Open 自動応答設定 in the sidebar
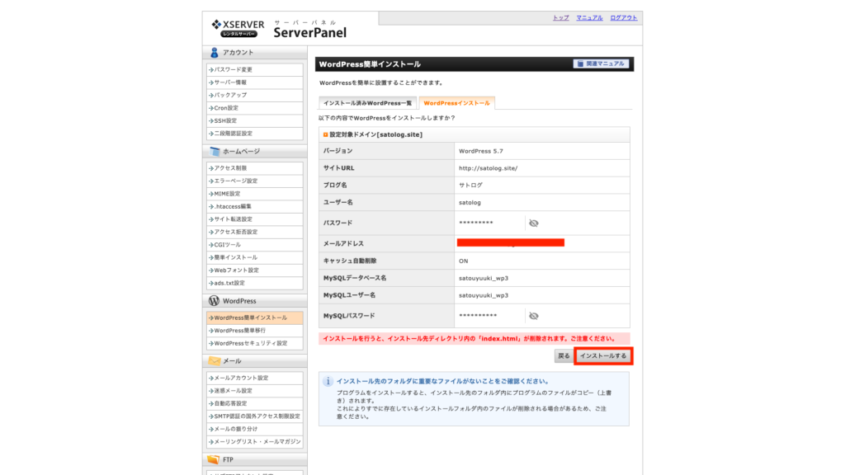The height and width of the screenshot is (475, 845). [254, 403]
